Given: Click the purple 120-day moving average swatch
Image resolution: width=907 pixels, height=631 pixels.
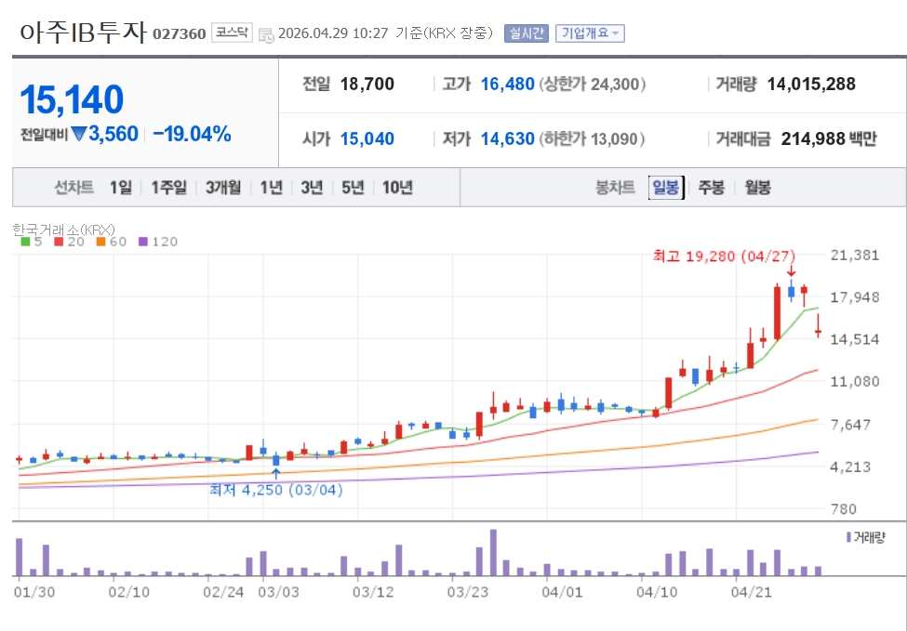Looking at the screenshot, I should (x=143, y=242).
